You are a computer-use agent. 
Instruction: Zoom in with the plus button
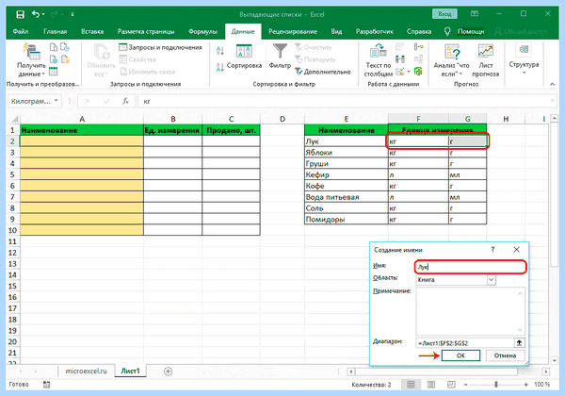pos(526,385)
